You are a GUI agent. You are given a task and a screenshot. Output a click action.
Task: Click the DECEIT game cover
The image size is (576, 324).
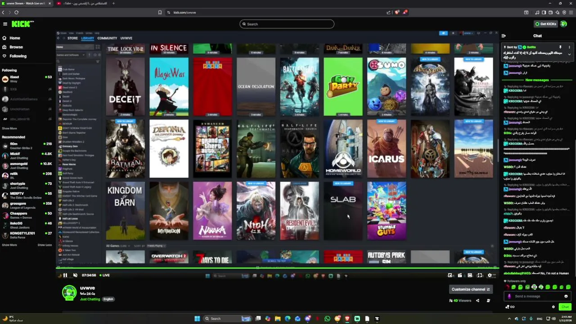click(x=125, y=86)
